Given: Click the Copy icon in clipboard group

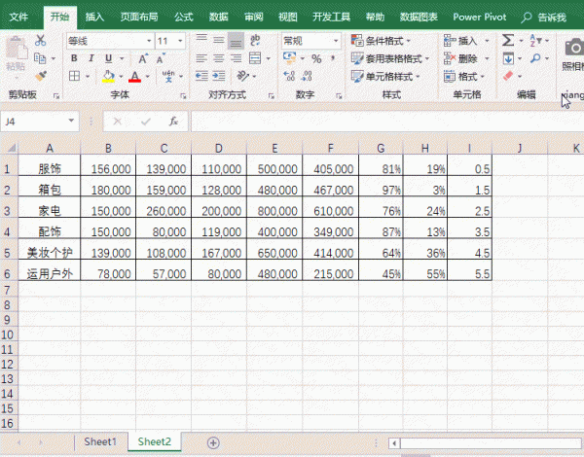Looking at the screenshot, I should point(40,58).
